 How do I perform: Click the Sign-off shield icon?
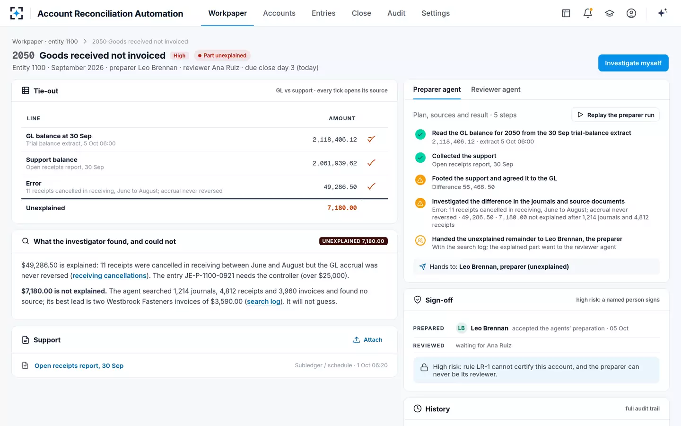coord(418,300)
